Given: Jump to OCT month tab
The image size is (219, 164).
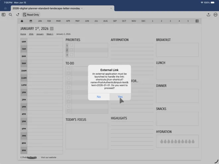Looking at the screenshot, I should click(124, 21).
